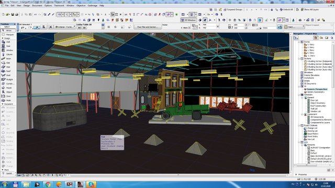Image resolution: width=335 pixels, height=188 pixels.
Task: Choose the Morph tool
Action: point(8,88)
